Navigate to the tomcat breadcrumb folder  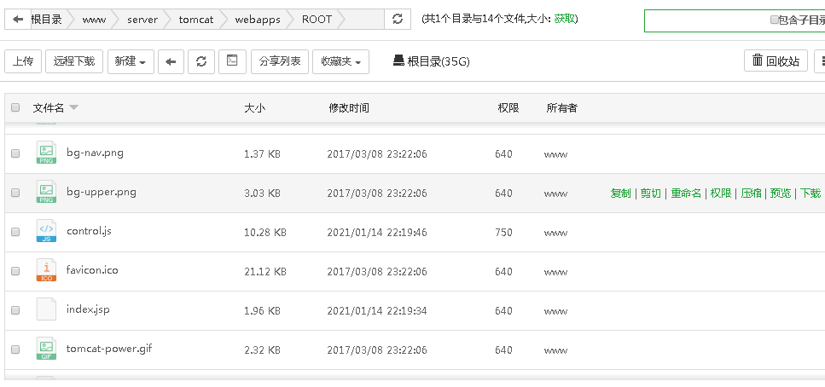coord(196,19)
